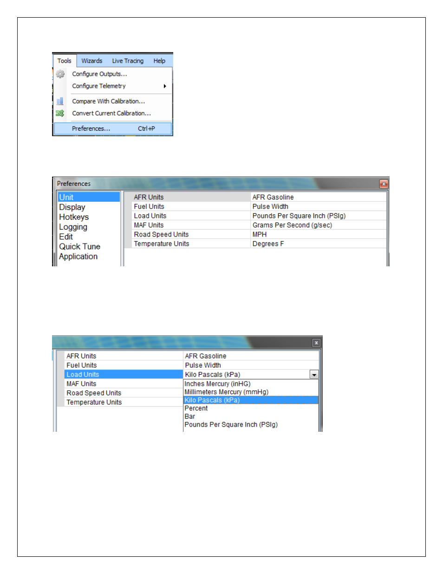The image size is (443, 574).
Task: Click the AFR Gasoline value in Preferences
Action: point(319,197)
